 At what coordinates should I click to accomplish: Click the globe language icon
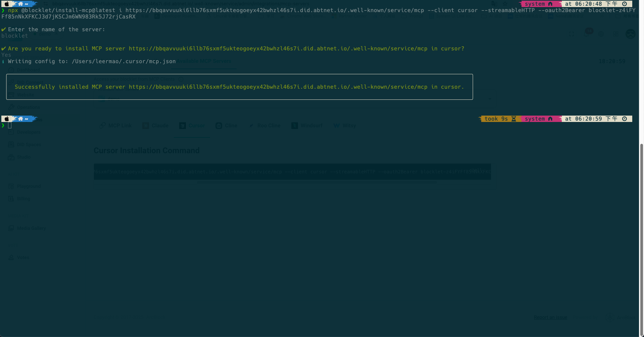click(x=601, y=34)
